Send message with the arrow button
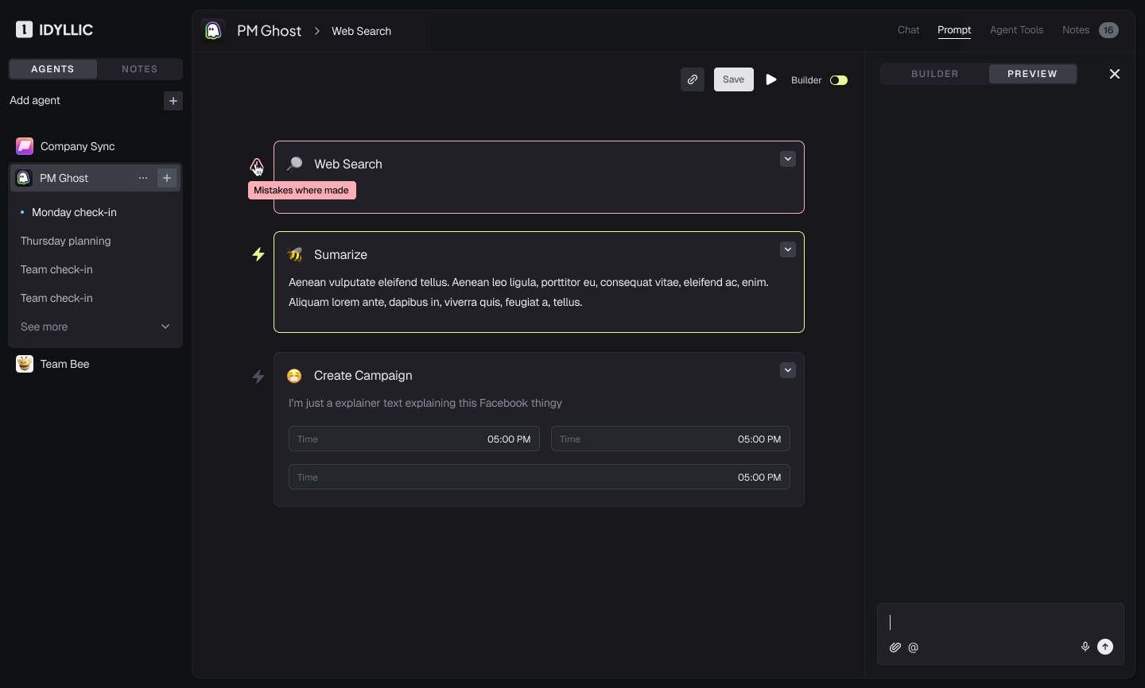1145x688 pixels. click(1105, 647)
